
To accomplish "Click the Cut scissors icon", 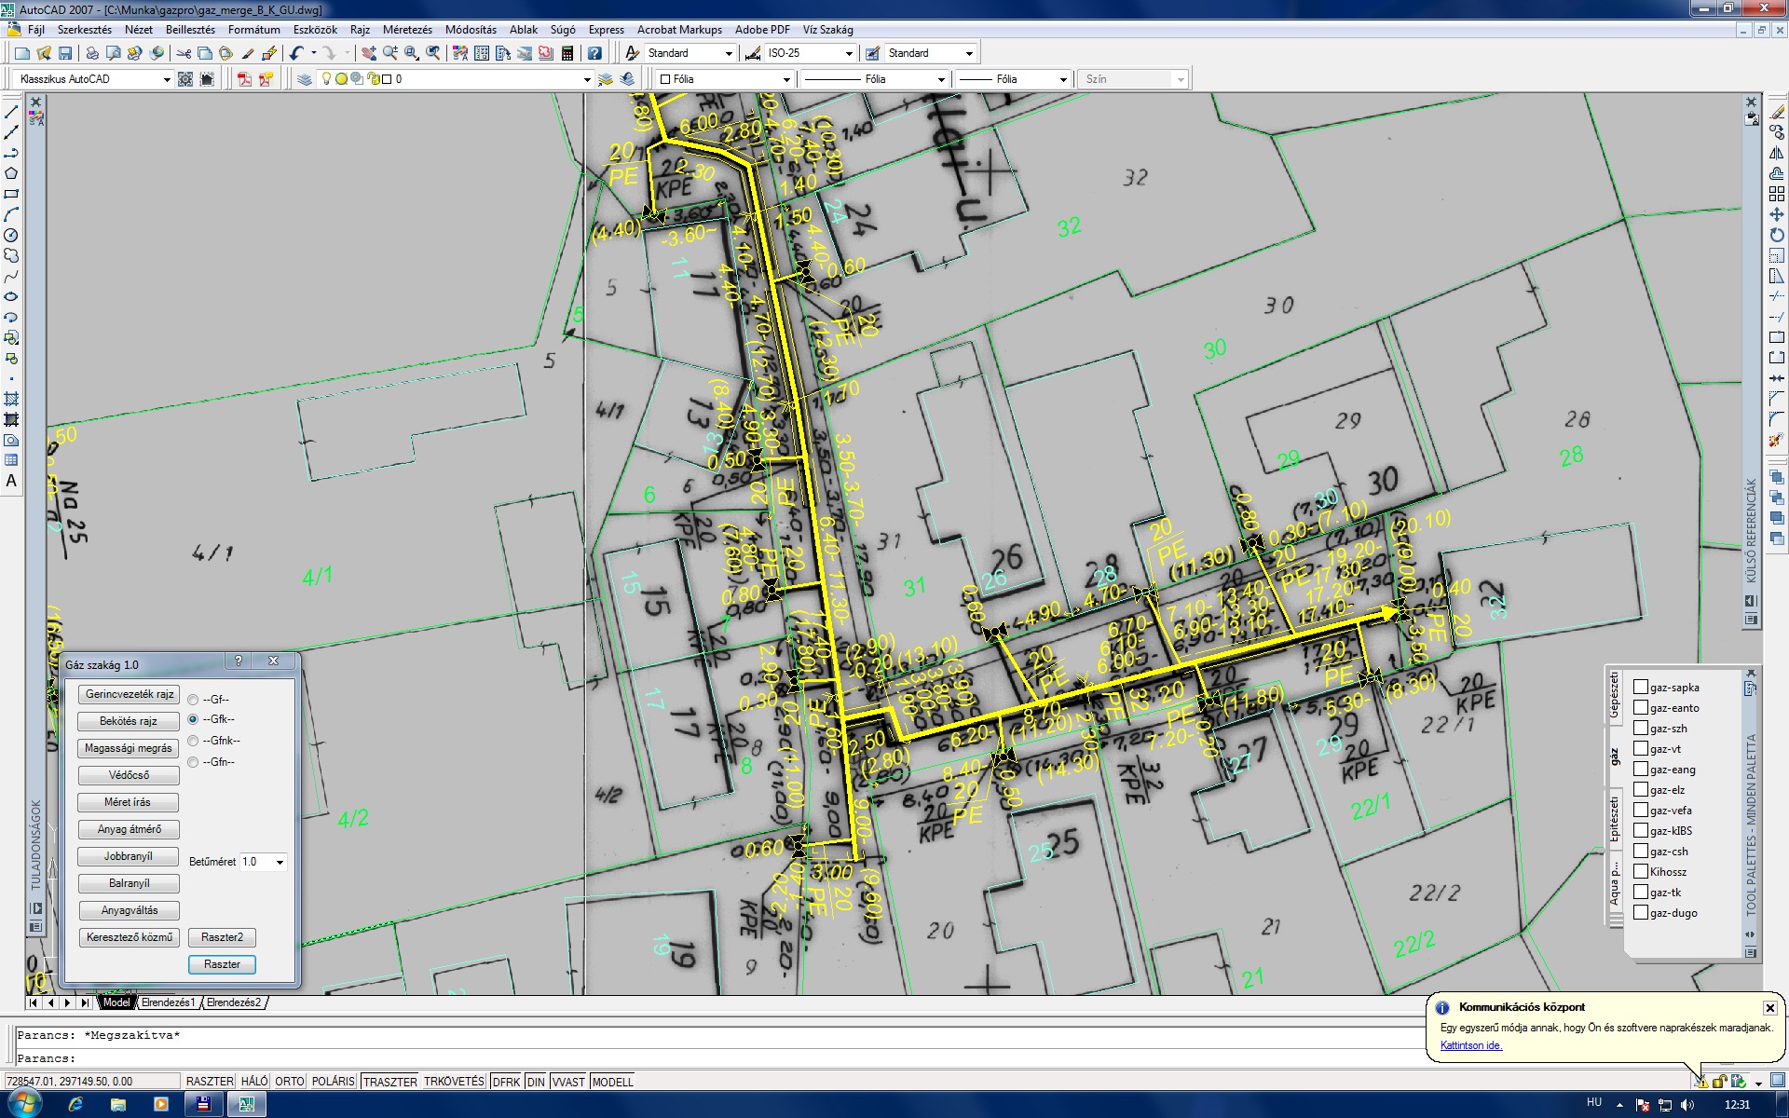I will 184,53.
